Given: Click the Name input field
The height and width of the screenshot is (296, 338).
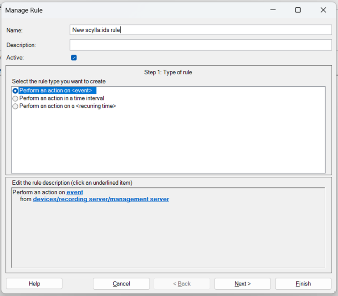Looking at the screenshot, I should point(200,30).
